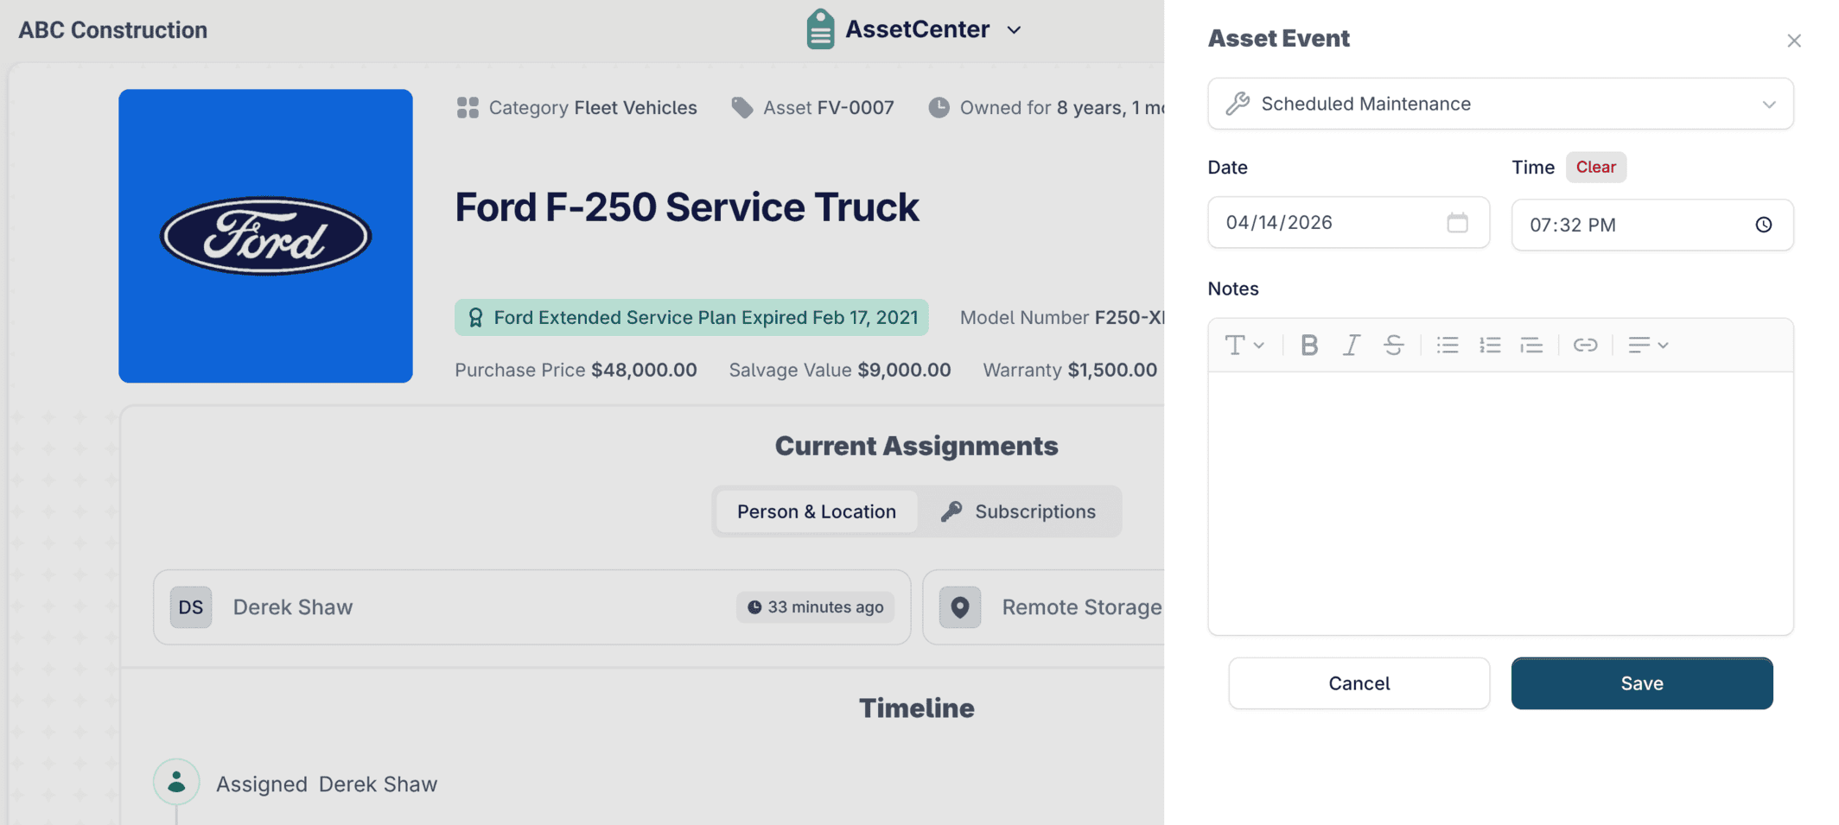Cancel the asset event
Image resolution: width=1839 pixels, height=825 pixels.
click(x=1359, y=683)
